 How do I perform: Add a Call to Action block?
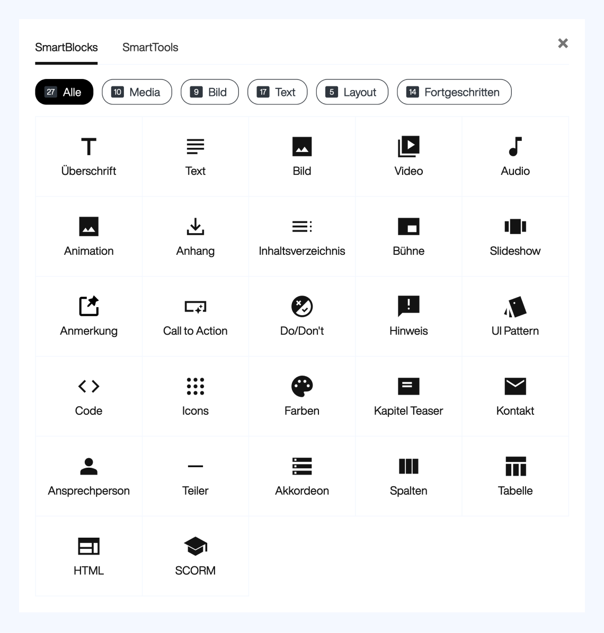click(x=195, y=317)
